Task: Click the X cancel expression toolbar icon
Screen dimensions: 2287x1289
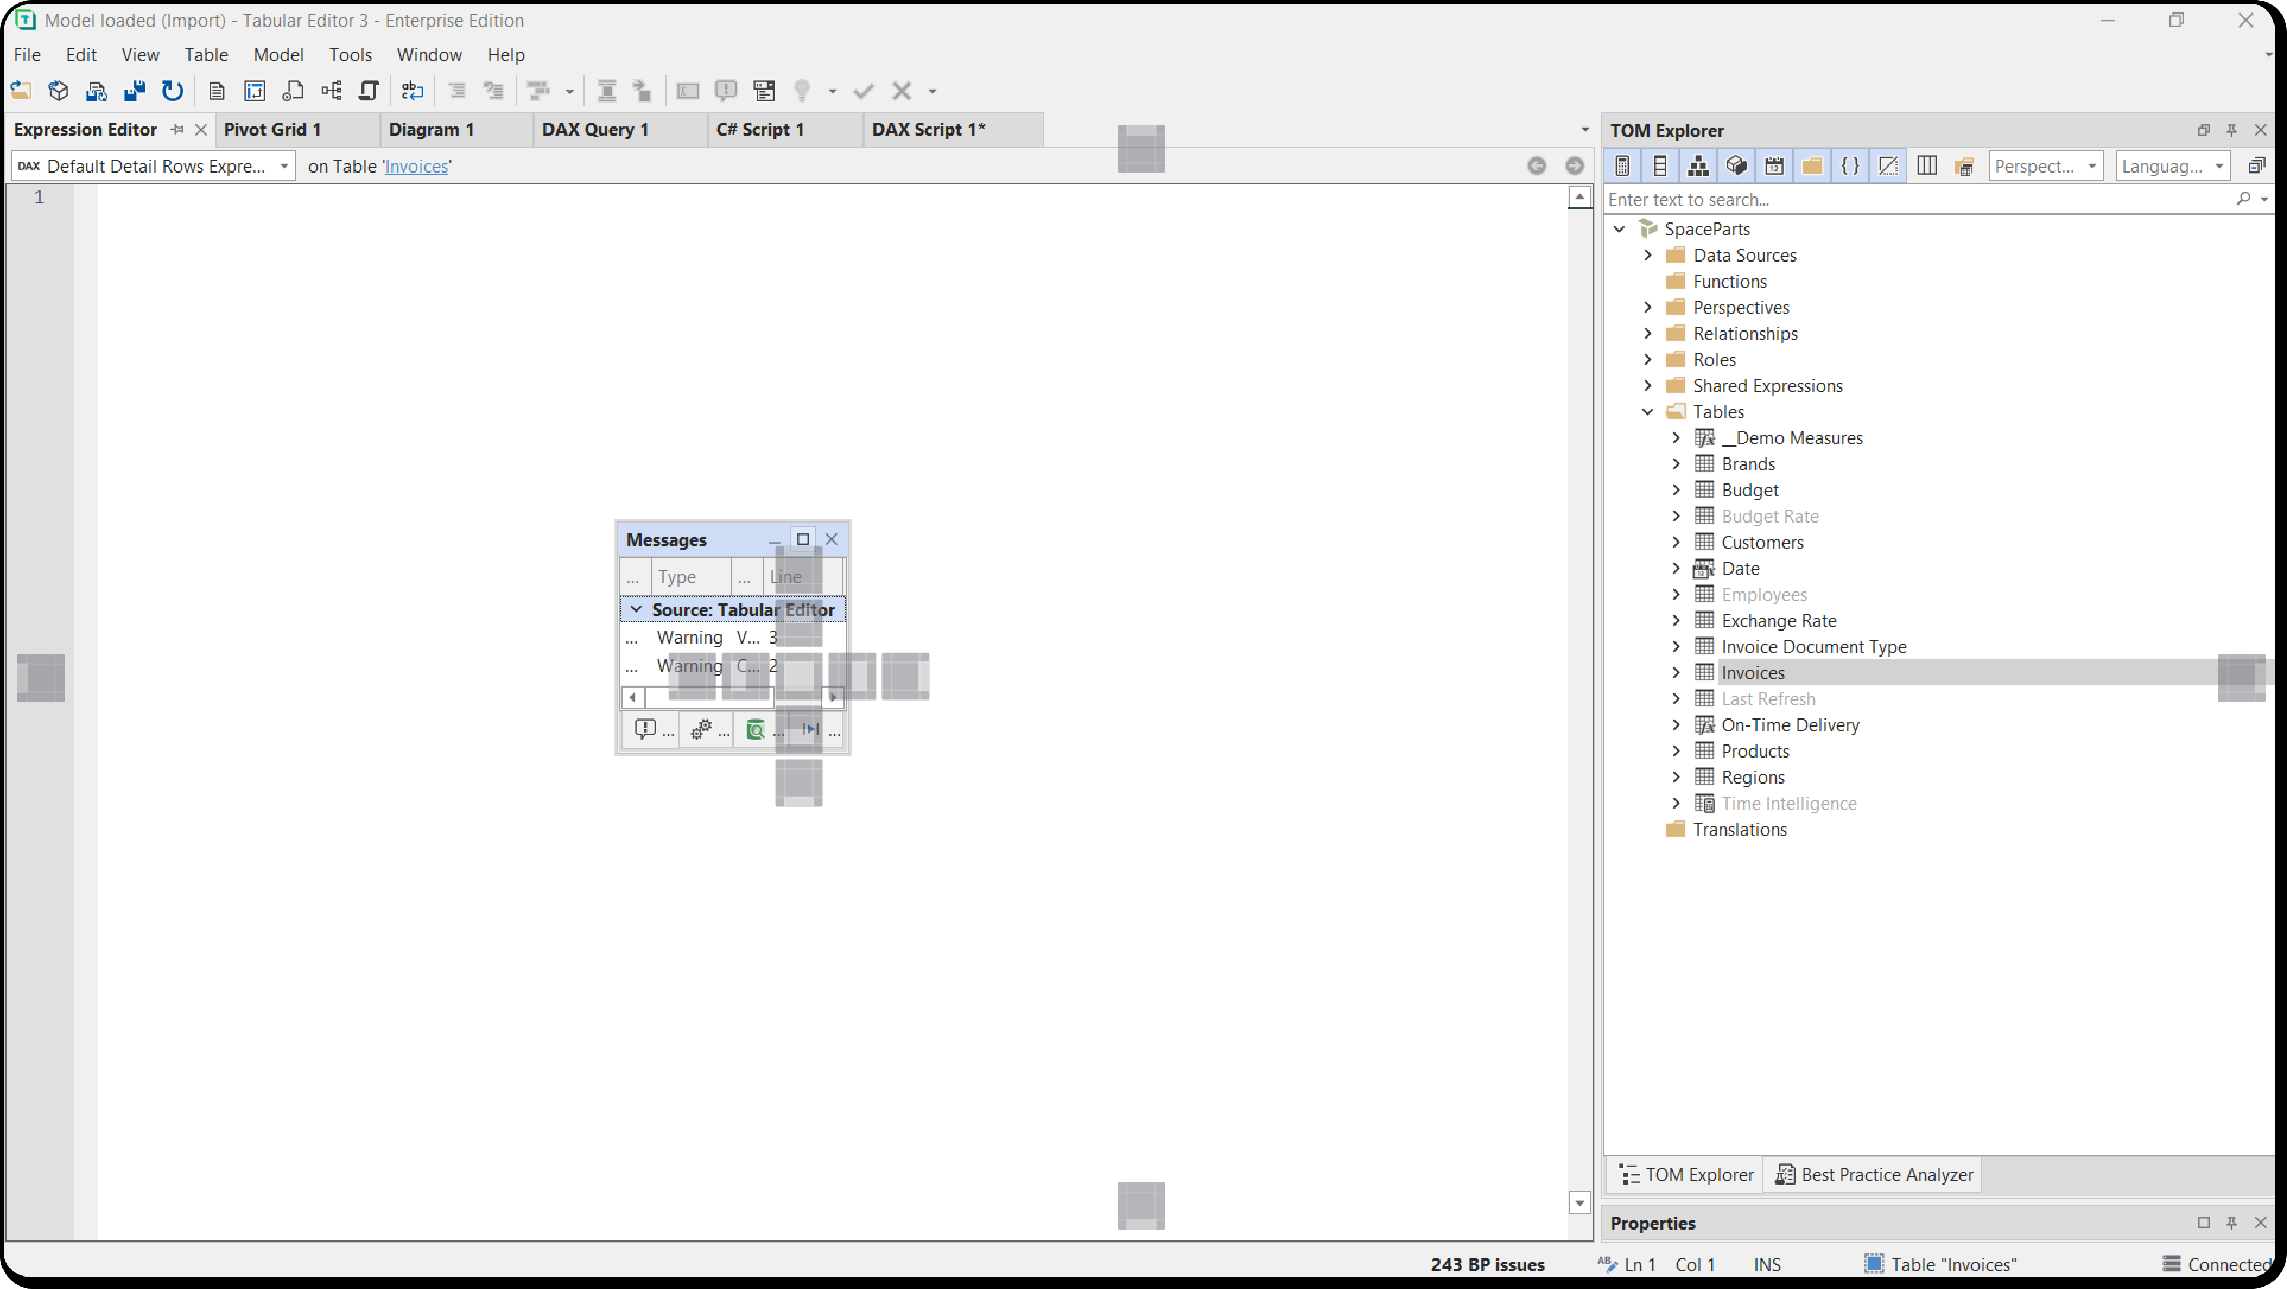Action: [902, 91]
